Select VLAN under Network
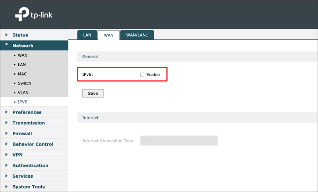Screen dimensions: 318x192 23,92
